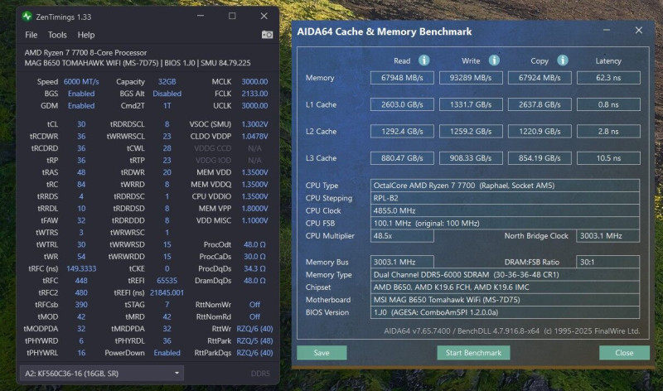
Task: Click the DRAM:FSB Ratio field 30:1
Action: point(608,262)
